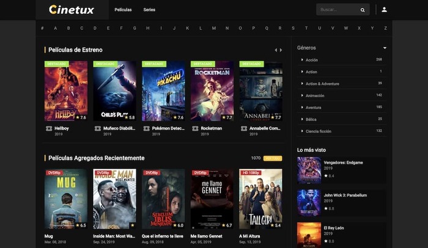
Task: Click the yellow Ver Todo button
Action: [x=273, y=158]
